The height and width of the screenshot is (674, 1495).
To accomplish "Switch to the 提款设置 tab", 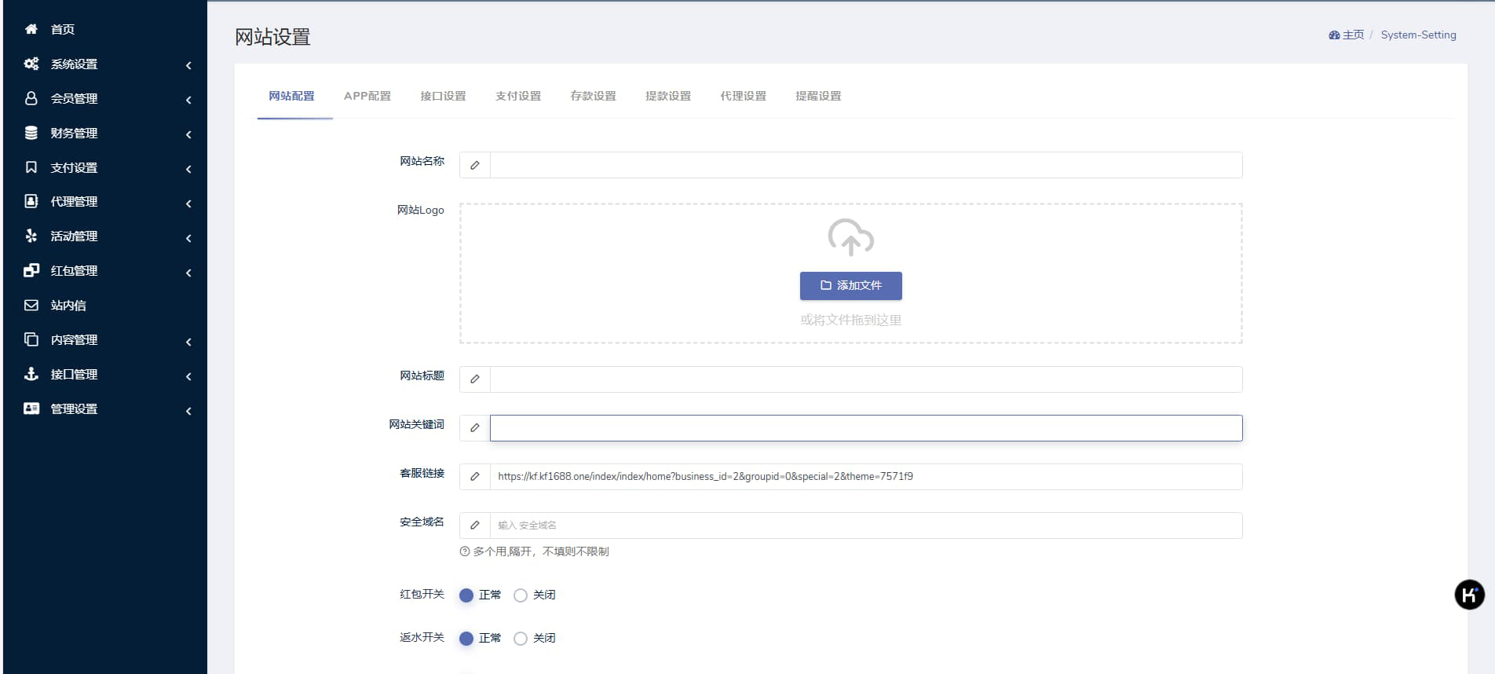I will [x=668, y=96].
